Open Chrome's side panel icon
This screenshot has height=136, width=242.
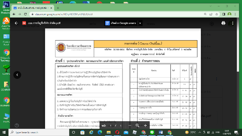224,14
